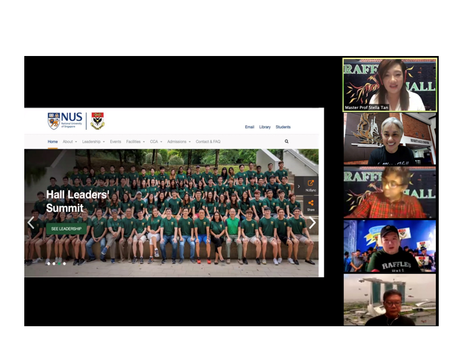The height and width of the screenshot is (347, 463).
Task: Select the first carousel indicator dot
Action: pyautogui.click(x=48, y=263)
